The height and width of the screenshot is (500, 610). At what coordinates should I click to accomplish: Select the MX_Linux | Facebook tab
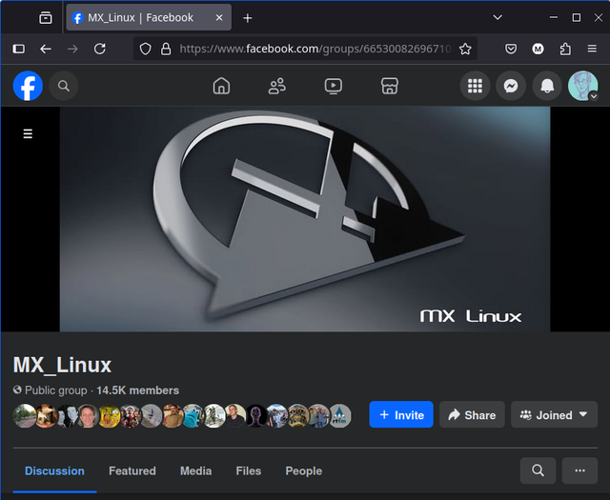pyautogui.click(x=149, y=17)
